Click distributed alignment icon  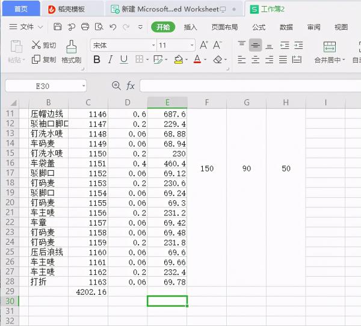pos(297,60)
